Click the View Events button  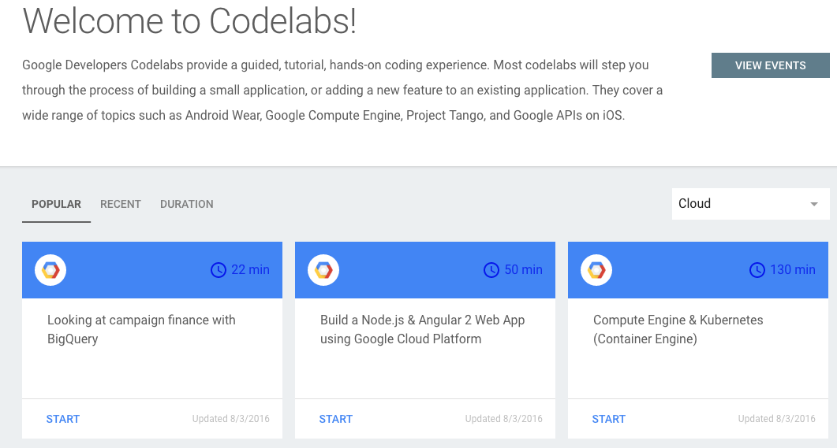point(770,65)
